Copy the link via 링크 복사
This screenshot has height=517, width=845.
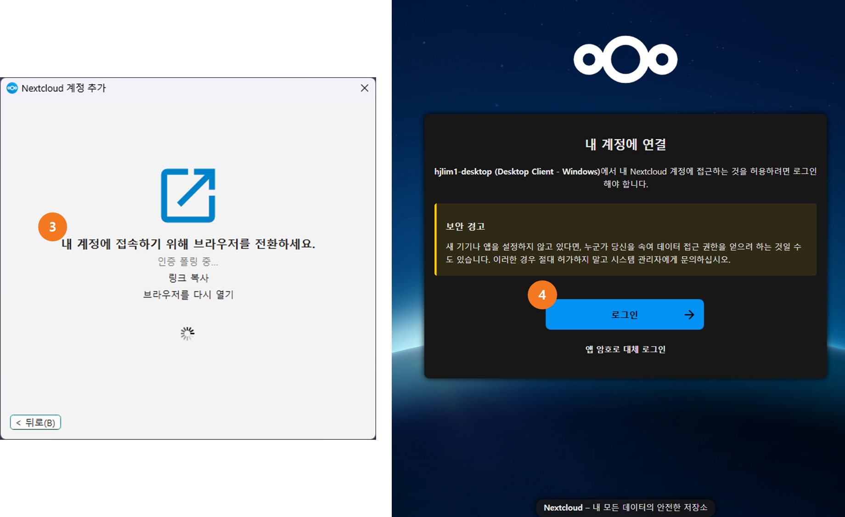coord(188,278)
